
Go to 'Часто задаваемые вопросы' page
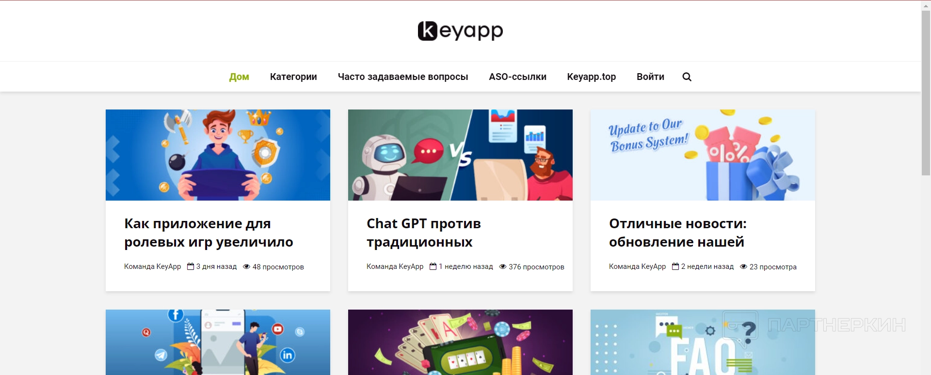[403, 77]
